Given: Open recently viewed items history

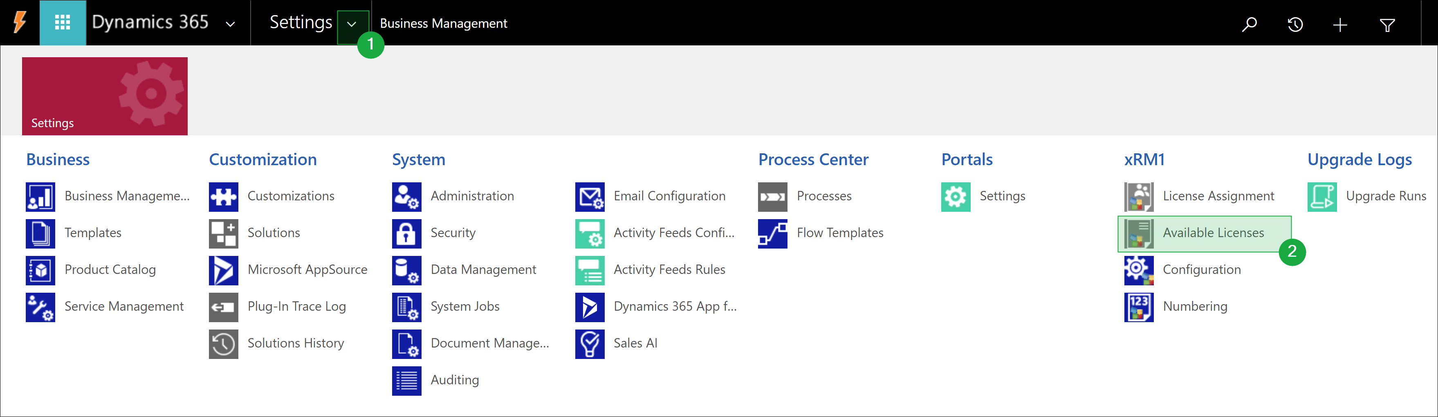Looking at the screenshot, I should [1295, 23].
